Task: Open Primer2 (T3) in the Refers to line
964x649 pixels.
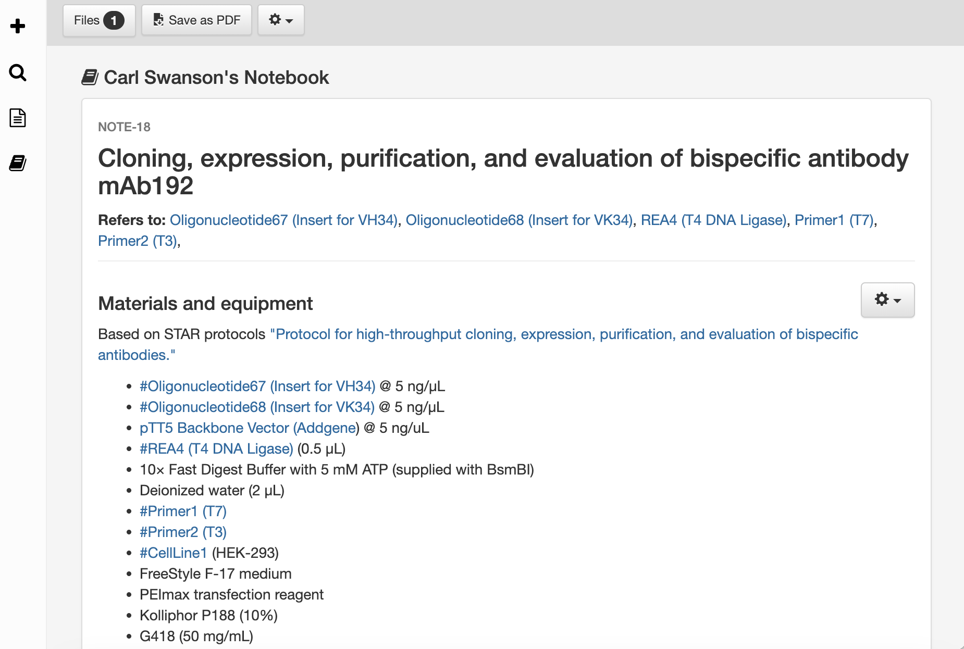Action: [138, 241]
